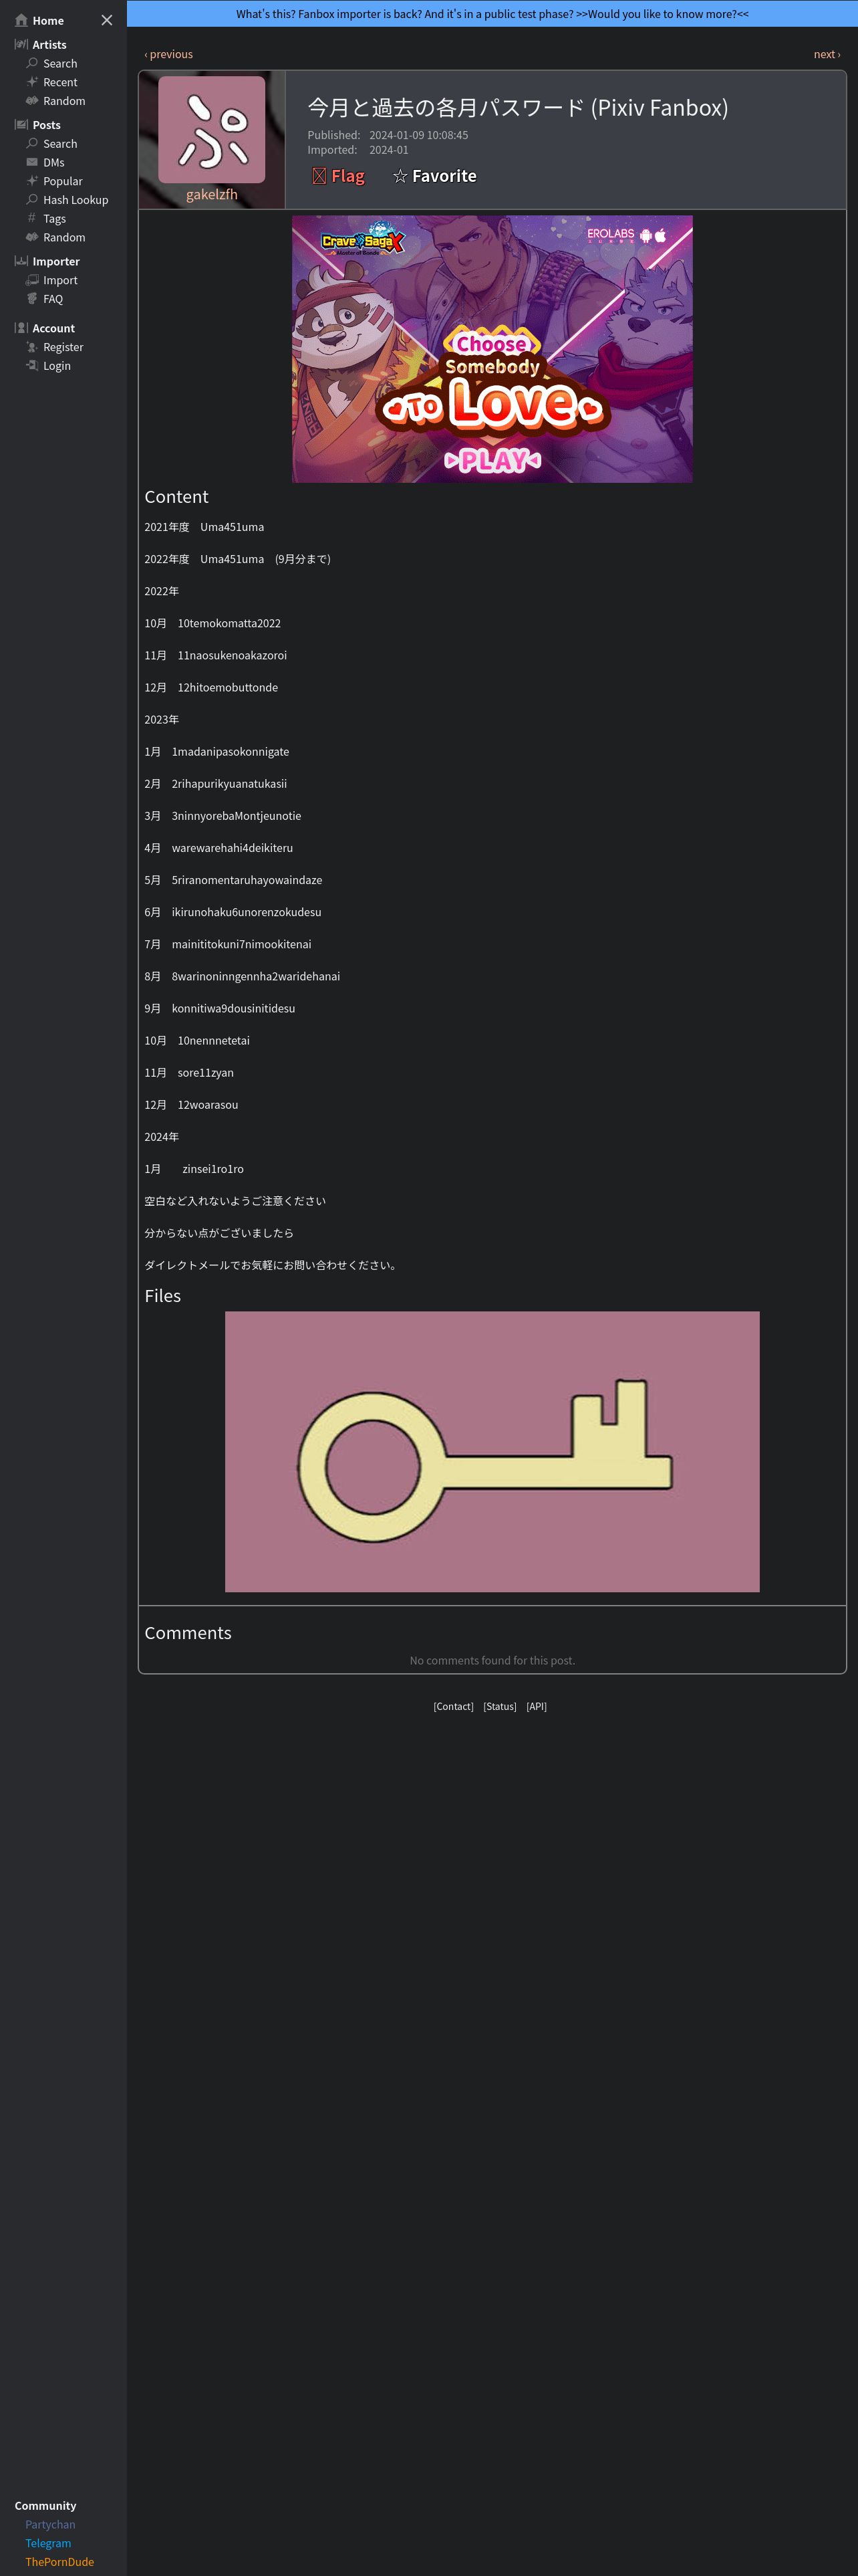
Task: Open the Importer FAQ
Action: pyautogui.click(x=53, y=299)
